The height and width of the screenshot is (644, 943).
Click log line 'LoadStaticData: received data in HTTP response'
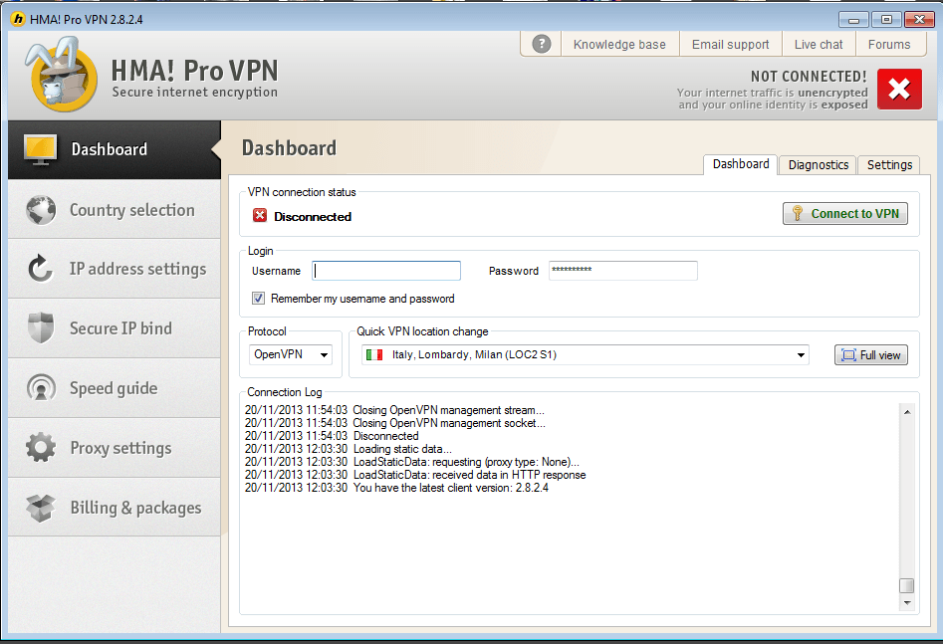tap(415, 475)
